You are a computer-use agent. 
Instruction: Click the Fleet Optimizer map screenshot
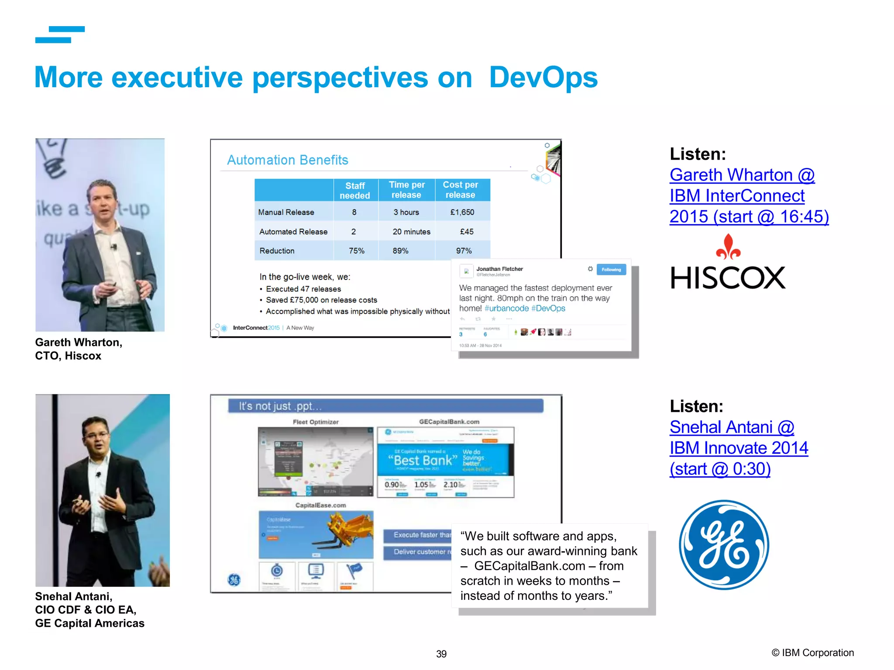[316, 462]
